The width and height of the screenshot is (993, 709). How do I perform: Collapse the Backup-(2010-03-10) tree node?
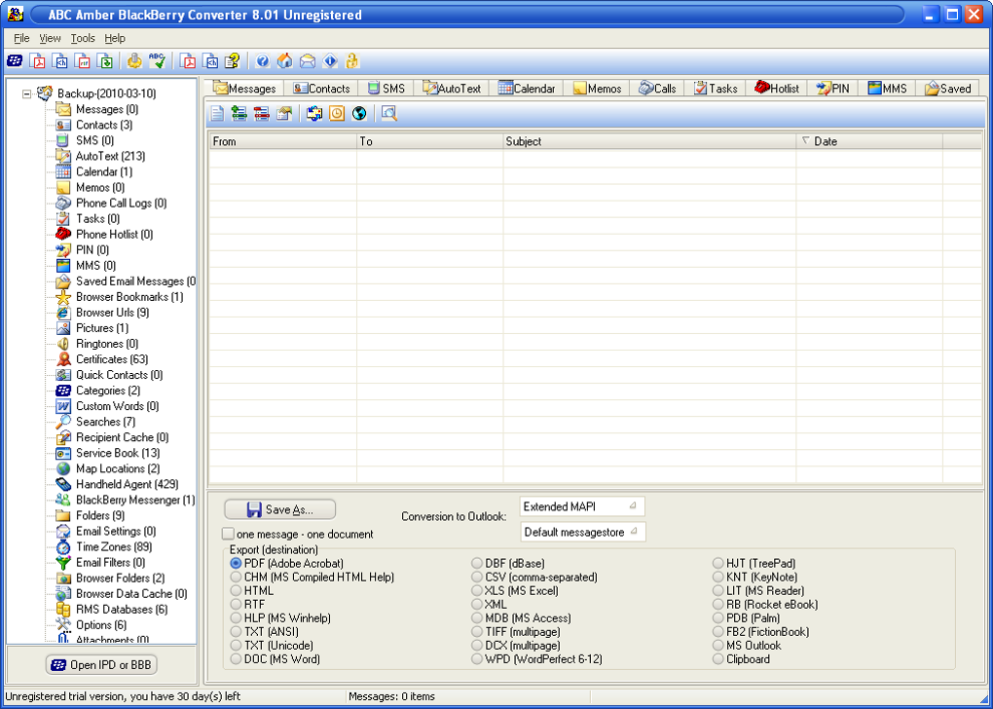click(26, 93)
